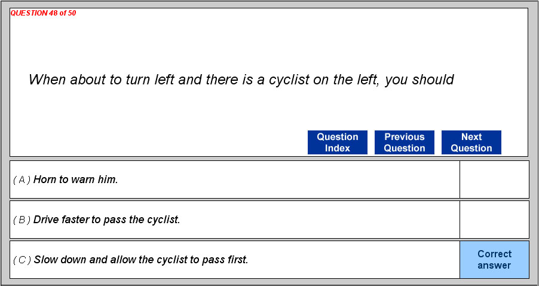The image size is (539, 286).
Task: Click the blue Correct answer cell
Action: tap(494, 260)
